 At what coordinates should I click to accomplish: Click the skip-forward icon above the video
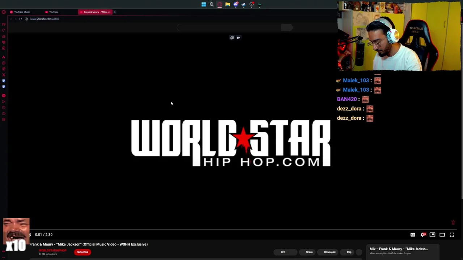(x=239, y=38)
